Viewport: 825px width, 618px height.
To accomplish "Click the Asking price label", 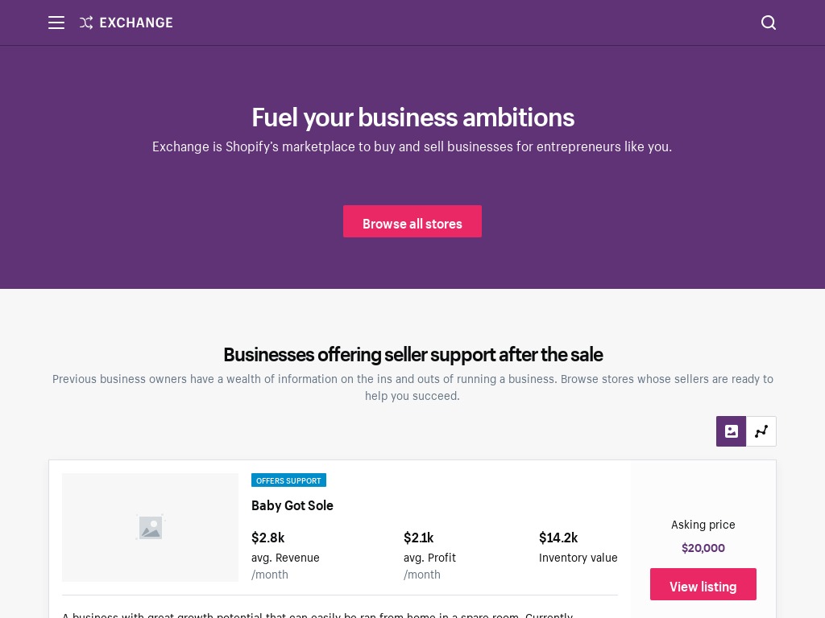I will point(703,525).
